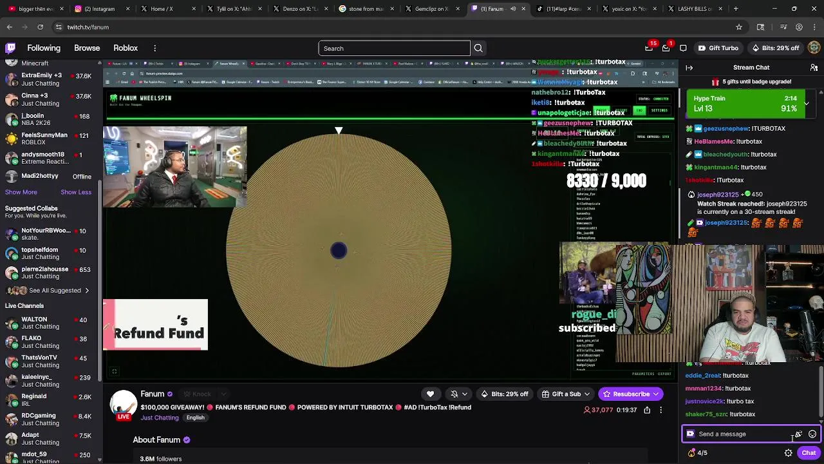Open the Fanum channel name link
Image resolution: width=824 pixels, height=464 pixels.
153,394
